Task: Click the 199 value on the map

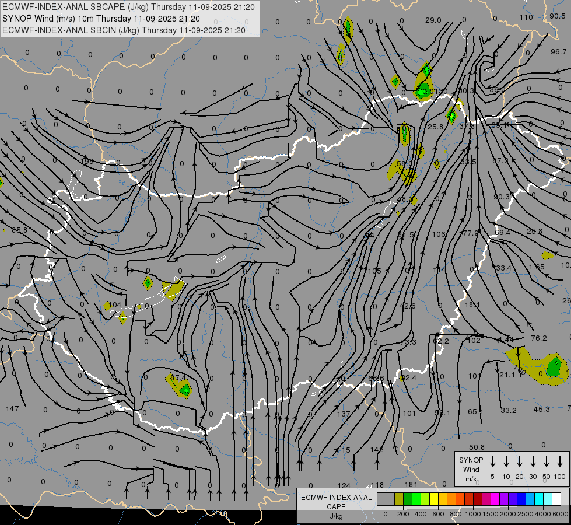Action: pyautogui.click(x=87, y=161)
